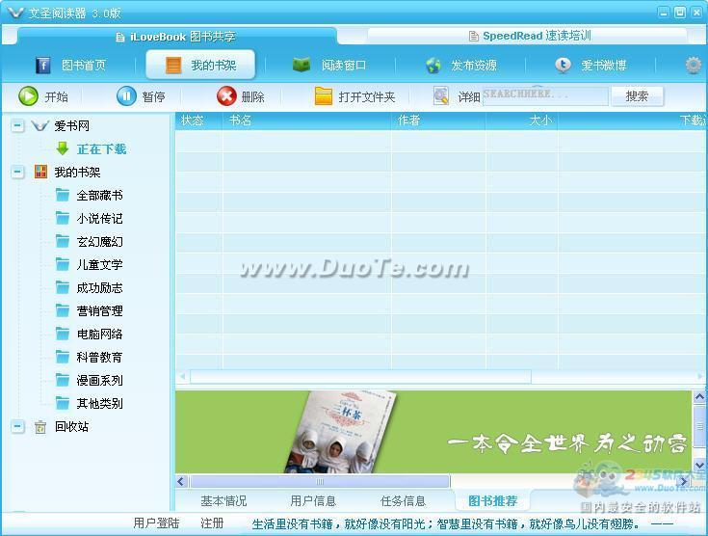Collapse the 我的书架 tree node
This screenshot has height=536, width=708.
pos(17,172)
